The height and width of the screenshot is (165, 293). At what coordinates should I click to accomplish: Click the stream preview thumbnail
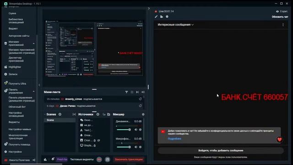pyautogui.click(x=94, y=48)
